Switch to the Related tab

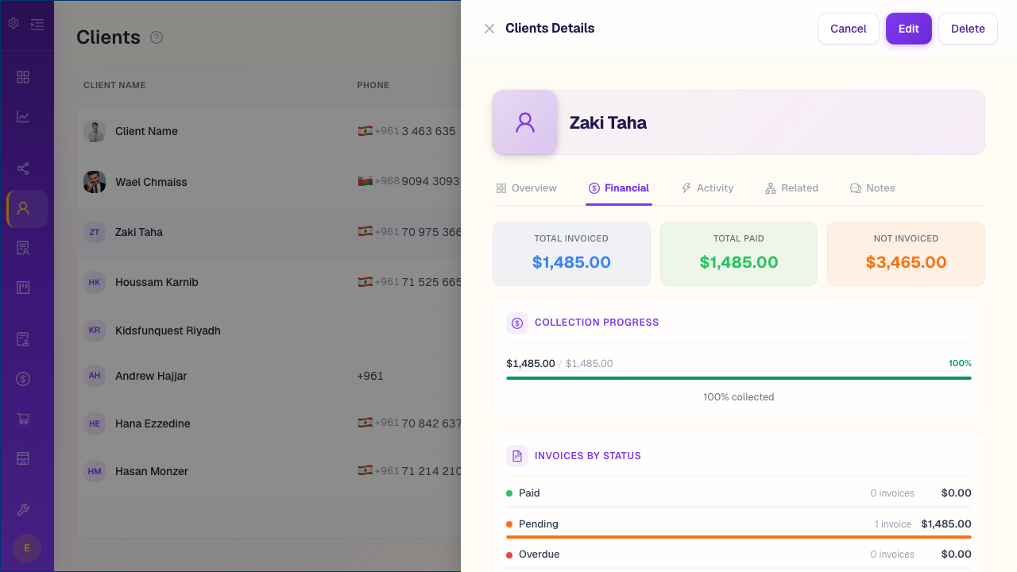tap(791, 187)
